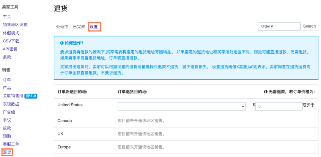
Task: Open the United States return destination dropdown
Action: (x=182, y=106)
